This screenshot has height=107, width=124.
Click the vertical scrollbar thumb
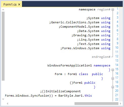[x=3, y=46]
